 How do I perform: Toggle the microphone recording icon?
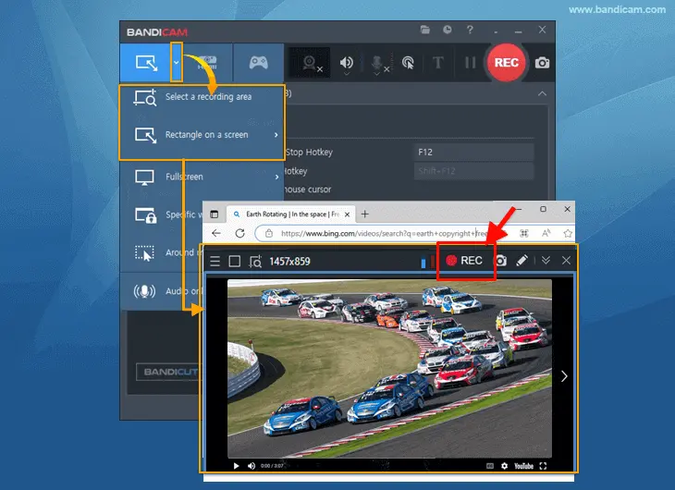click(377, 63)
